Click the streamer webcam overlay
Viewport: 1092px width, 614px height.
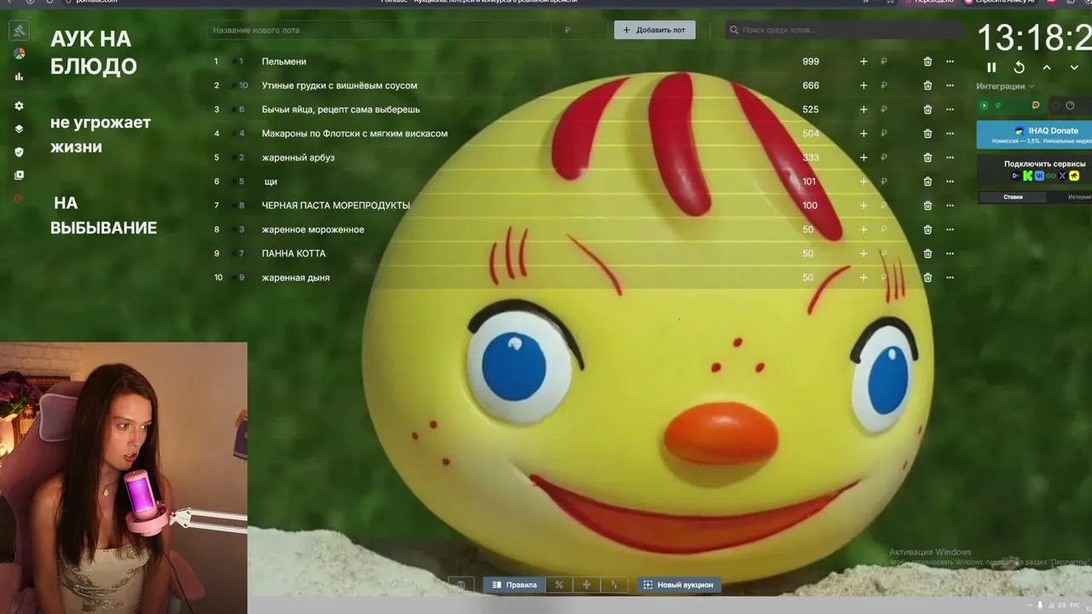124,478
